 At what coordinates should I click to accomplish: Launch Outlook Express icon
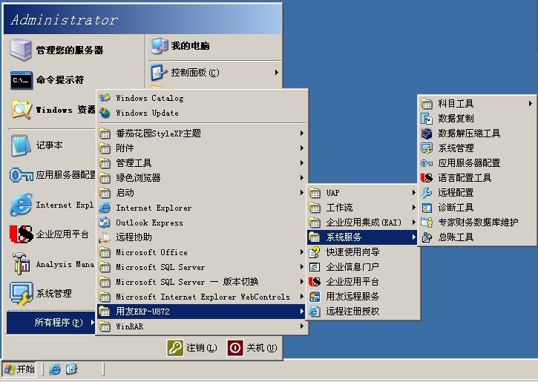105,223
